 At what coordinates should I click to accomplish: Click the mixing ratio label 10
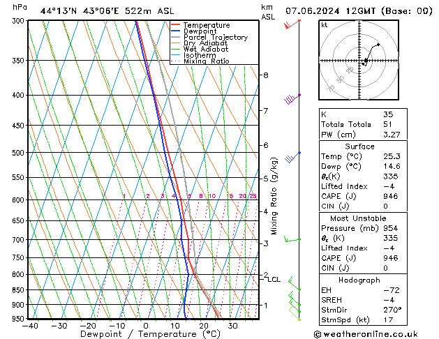[x=212, y=196]
